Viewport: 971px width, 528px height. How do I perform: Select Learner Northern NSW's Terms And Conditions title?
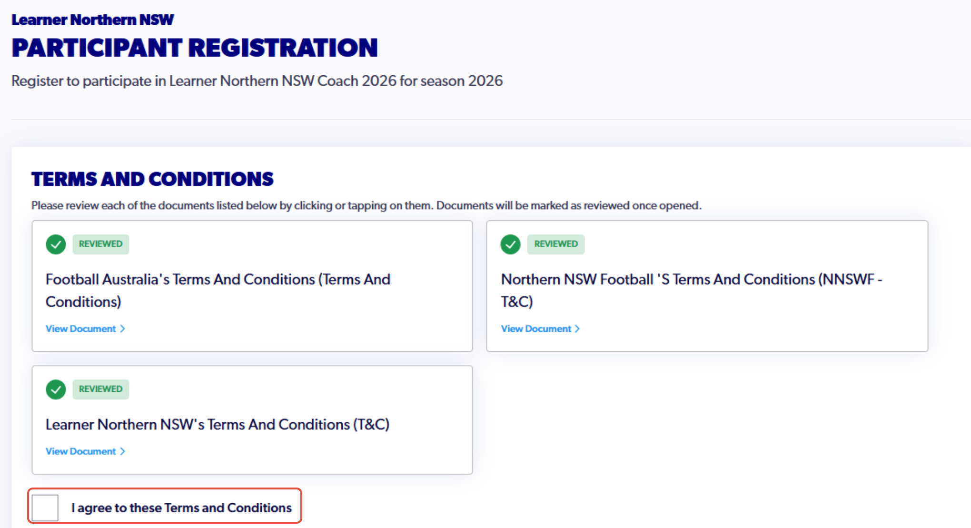coord(218,425)
